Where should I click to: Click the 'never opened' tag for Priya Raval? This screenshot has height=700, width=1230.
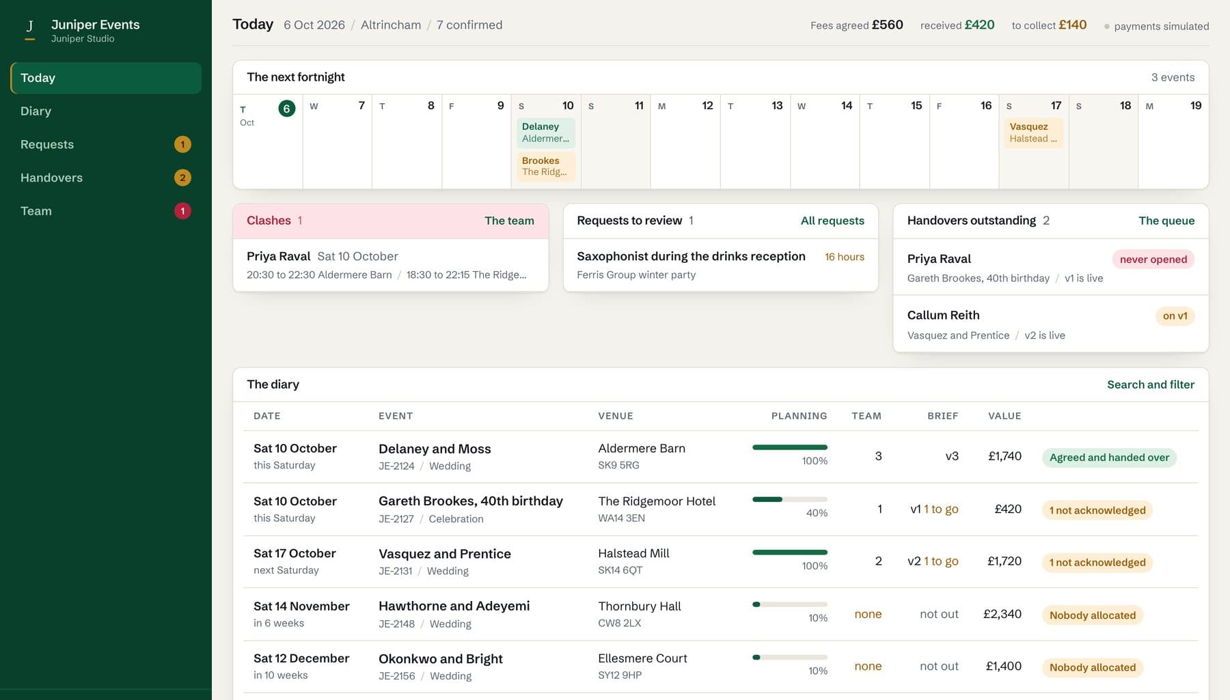[1153, 260]
